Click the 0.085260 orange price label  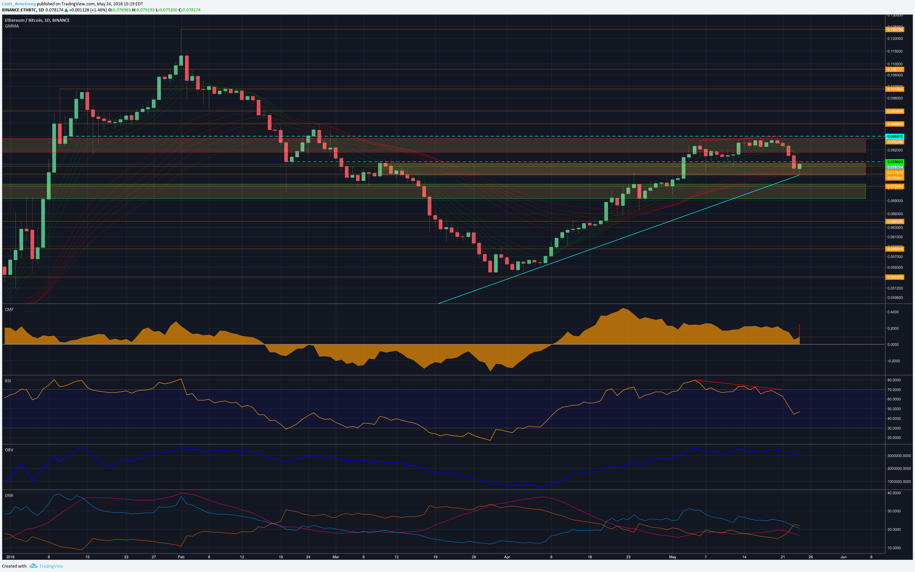(895, 142)
